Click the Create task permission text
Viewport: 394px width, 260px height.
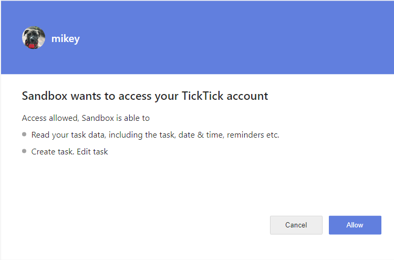coord(53,152)
